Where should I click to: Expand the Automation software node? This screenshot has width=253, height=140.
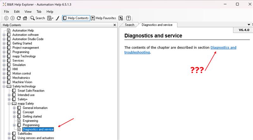pyautogui.click(x=4, y=35)
